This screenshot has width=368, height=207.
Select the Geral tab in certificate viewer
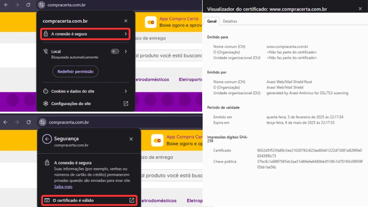click(211, 21)
